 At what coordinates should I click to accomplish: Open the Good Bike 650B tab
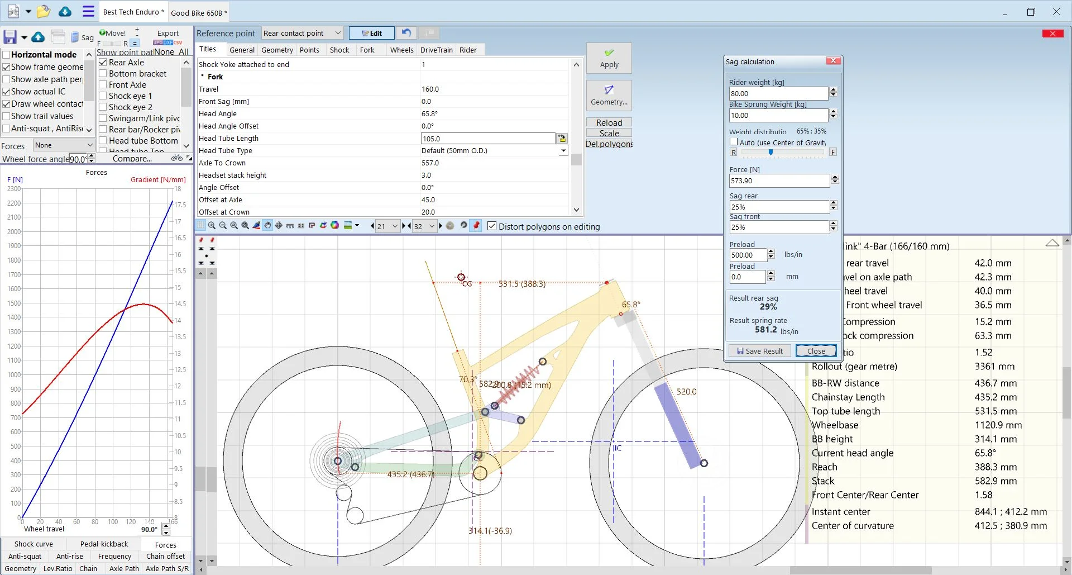[x=198, y=12]
